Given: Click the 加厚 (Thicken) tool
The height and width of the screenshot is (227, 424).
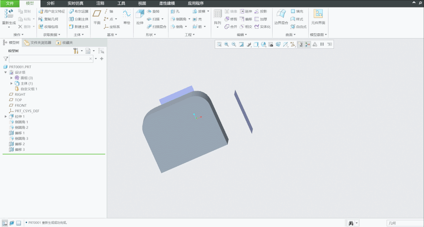Looking at the screenshot, I should pos(261,19).
